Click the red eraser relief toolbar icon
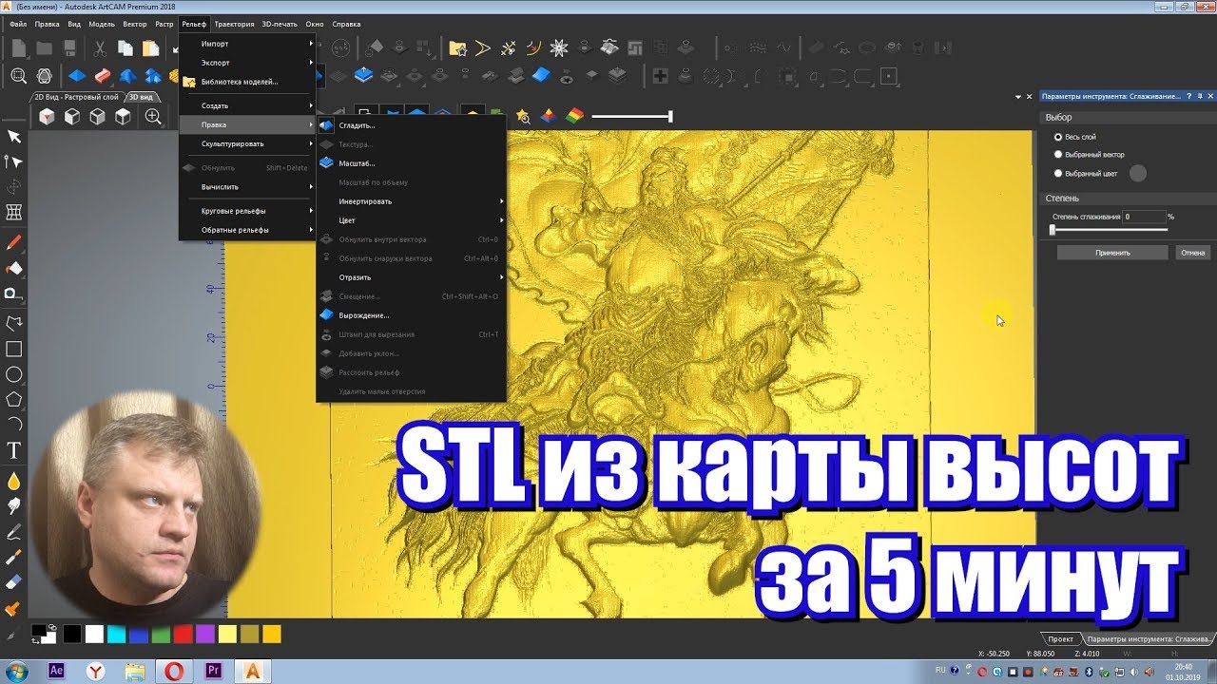This screenshot has height=684, width=1217. pos(102,75)
